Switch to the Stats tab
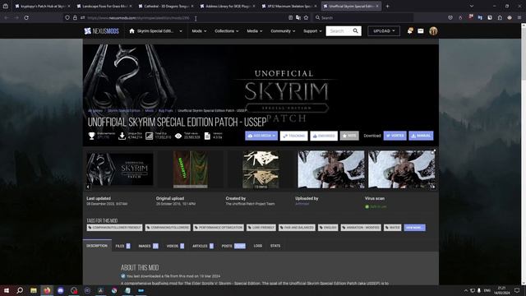This screenshot has width=526, height=296. pos(275,246)
